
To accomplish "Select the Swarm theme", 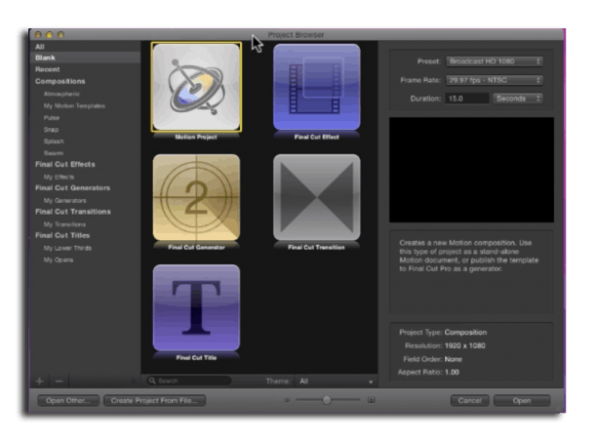I will [x=54, y=153].
